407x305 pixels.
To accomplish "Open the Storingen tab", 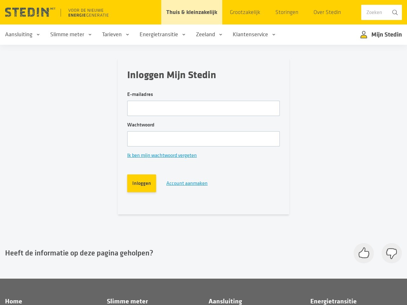I will (x=287, y=12).
